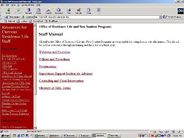Click the Res. Life Phonebook sidebar item
This screenshot has width=184, height=138.
coord(13,59)
